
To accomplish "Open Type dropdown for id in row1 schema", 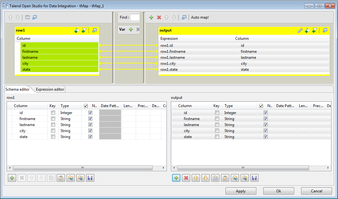I will coord(66,112).
